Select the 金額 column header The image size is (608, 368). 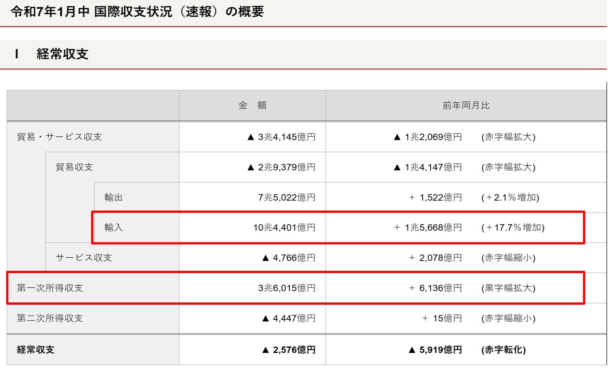(252, 105)
